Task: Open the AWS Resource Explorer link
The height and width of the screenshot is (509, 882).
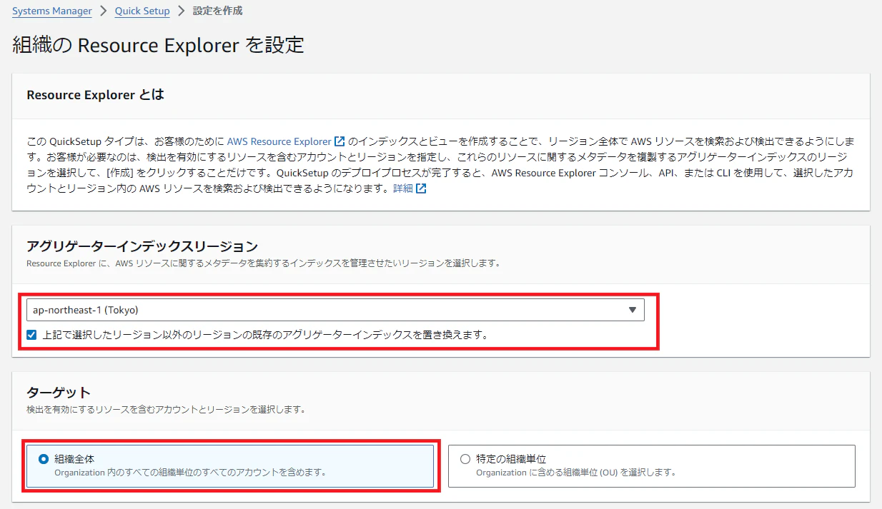Action: pos(279,141)
